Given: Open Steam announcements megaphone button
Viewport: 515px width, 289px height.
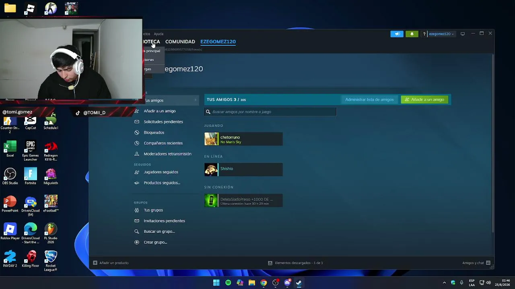Looking at the screenshot, I should pos(397,34).
